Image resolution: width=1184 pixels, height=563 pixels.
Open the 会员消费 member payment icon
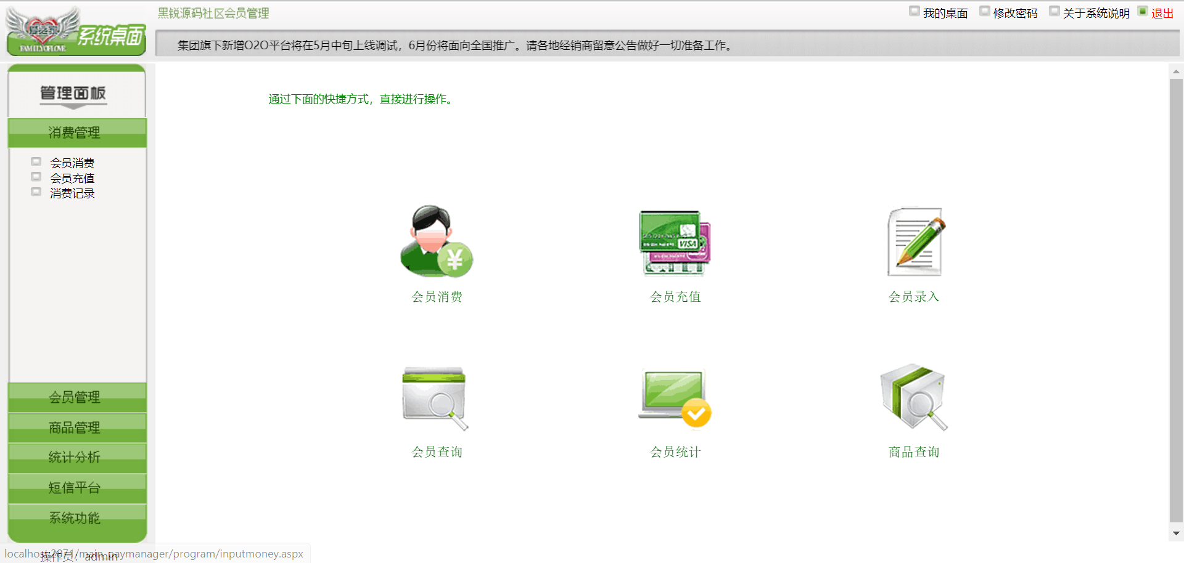[437, 241]
